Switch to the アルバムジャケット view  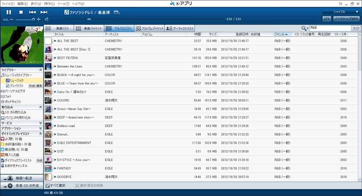(150, 28)
